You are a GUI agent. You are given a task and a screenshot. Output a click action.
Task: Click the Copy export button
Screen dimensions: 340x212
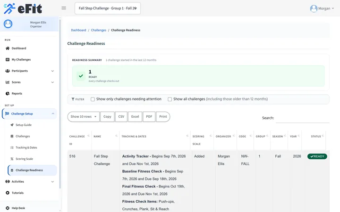pyautogui.click(x=107, y=117)
